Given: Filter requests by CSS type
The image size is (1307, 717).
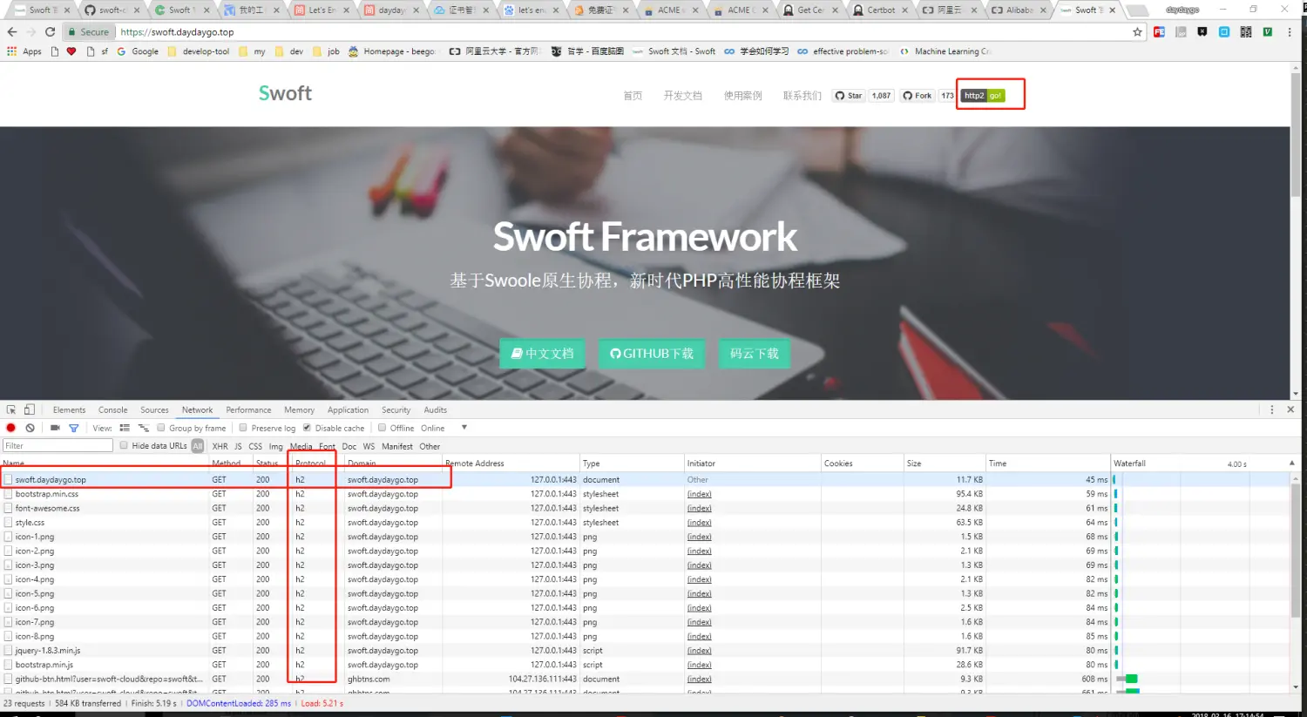Looking at the screenshot, I should [x=255, y=446].
